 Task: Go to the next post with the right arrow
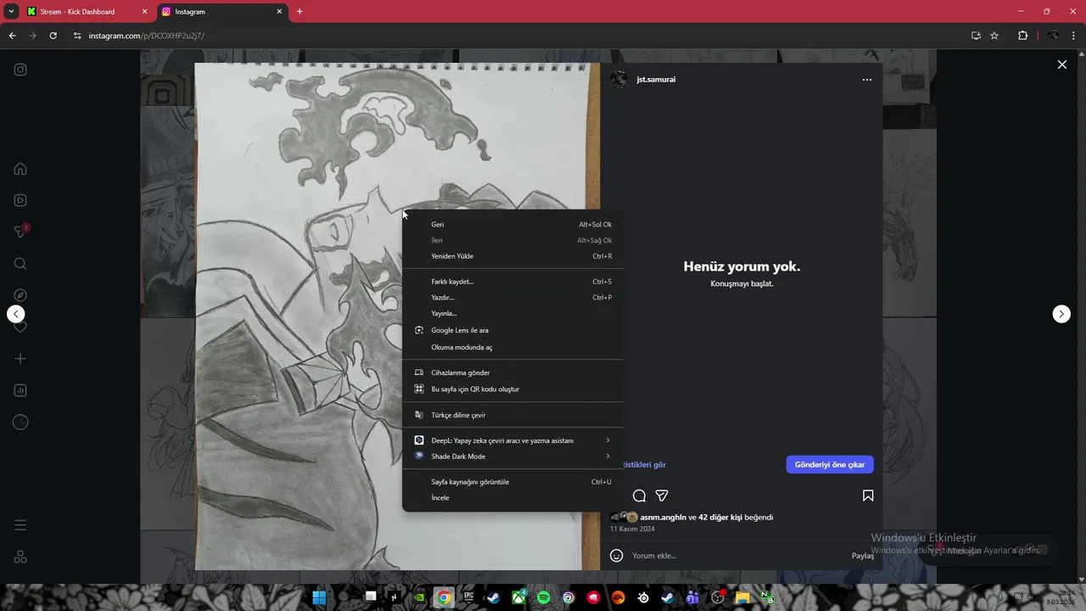1061,314
